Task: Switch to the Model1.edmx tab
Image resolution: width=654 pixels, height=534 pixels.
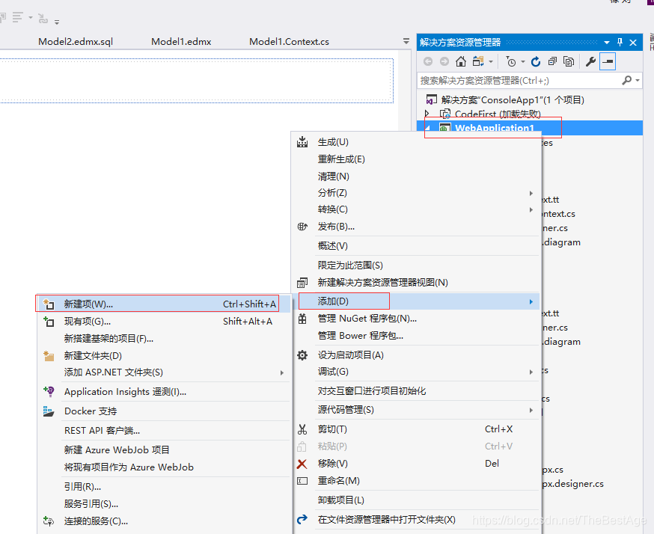Action: click(181, 42)
